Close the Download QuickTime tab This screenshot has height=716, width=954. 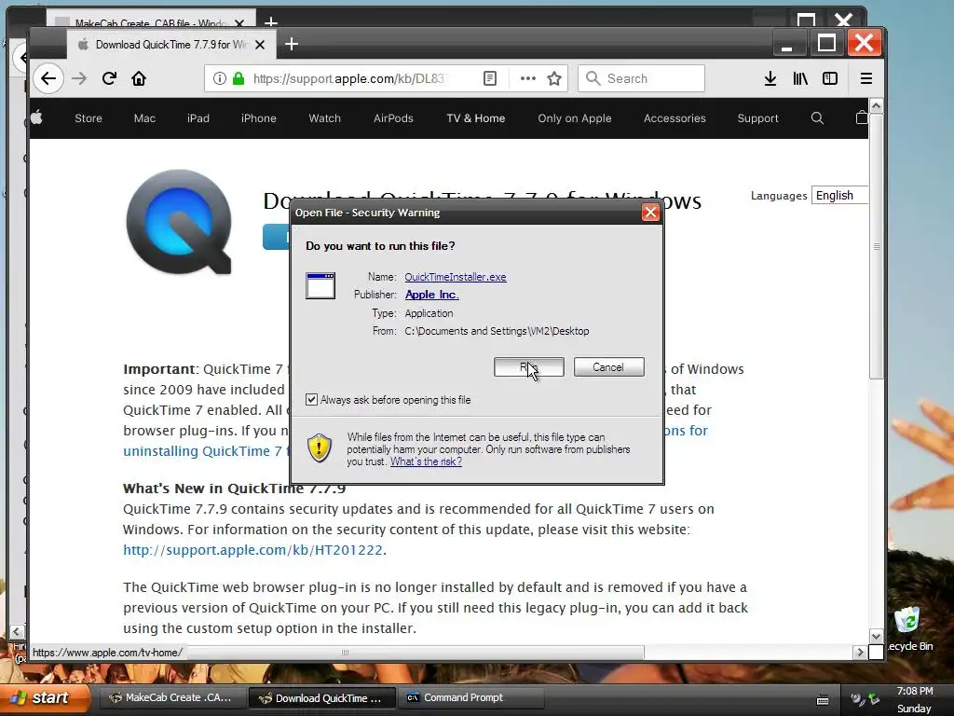(260, 45)
